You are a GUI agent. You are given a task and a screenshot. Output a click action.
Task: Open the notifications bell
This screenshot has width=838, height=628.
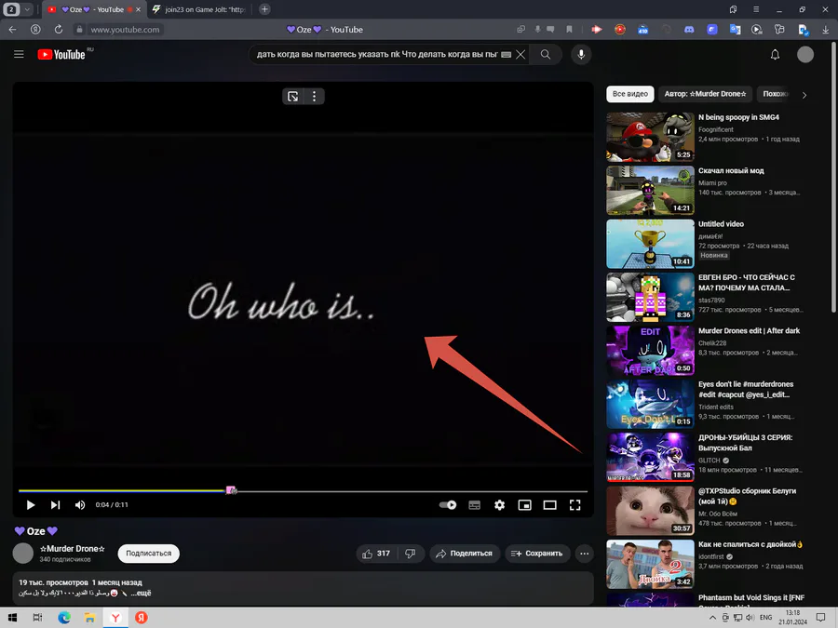pyautogui.click(x=775, y=55)
